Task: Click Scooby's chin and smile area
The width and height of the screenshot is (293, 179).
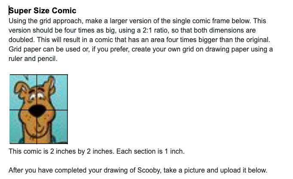Action: pos(37,129)
